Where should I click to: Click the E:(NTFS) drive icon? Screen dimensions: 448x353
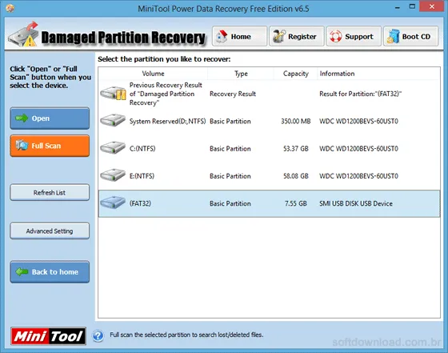(113, 175)
